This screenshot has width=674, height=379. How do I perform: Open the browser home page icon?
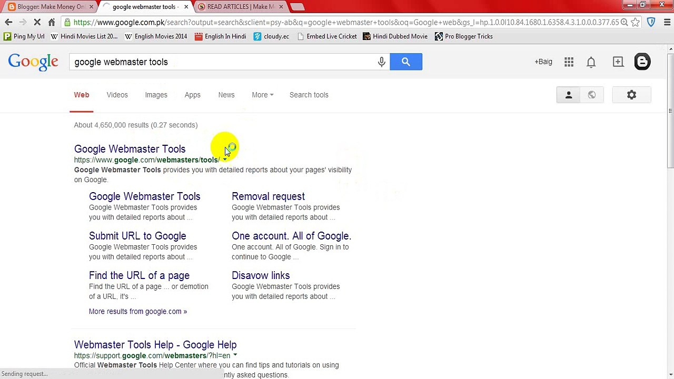[52, 22]
